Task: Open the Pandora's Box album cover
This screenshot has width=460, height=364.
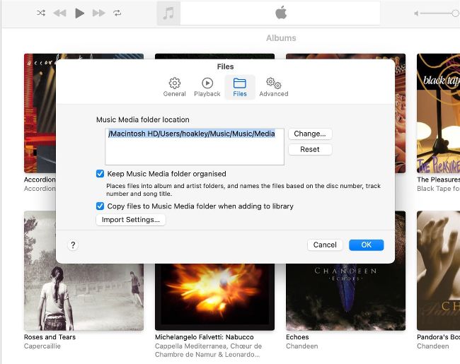Action: [x=438, y=271]
